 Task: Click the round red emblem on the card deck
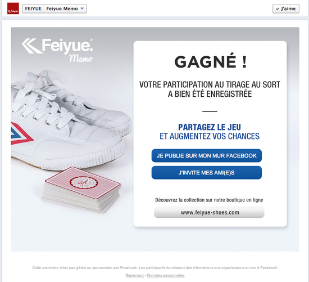pos(84,182)
